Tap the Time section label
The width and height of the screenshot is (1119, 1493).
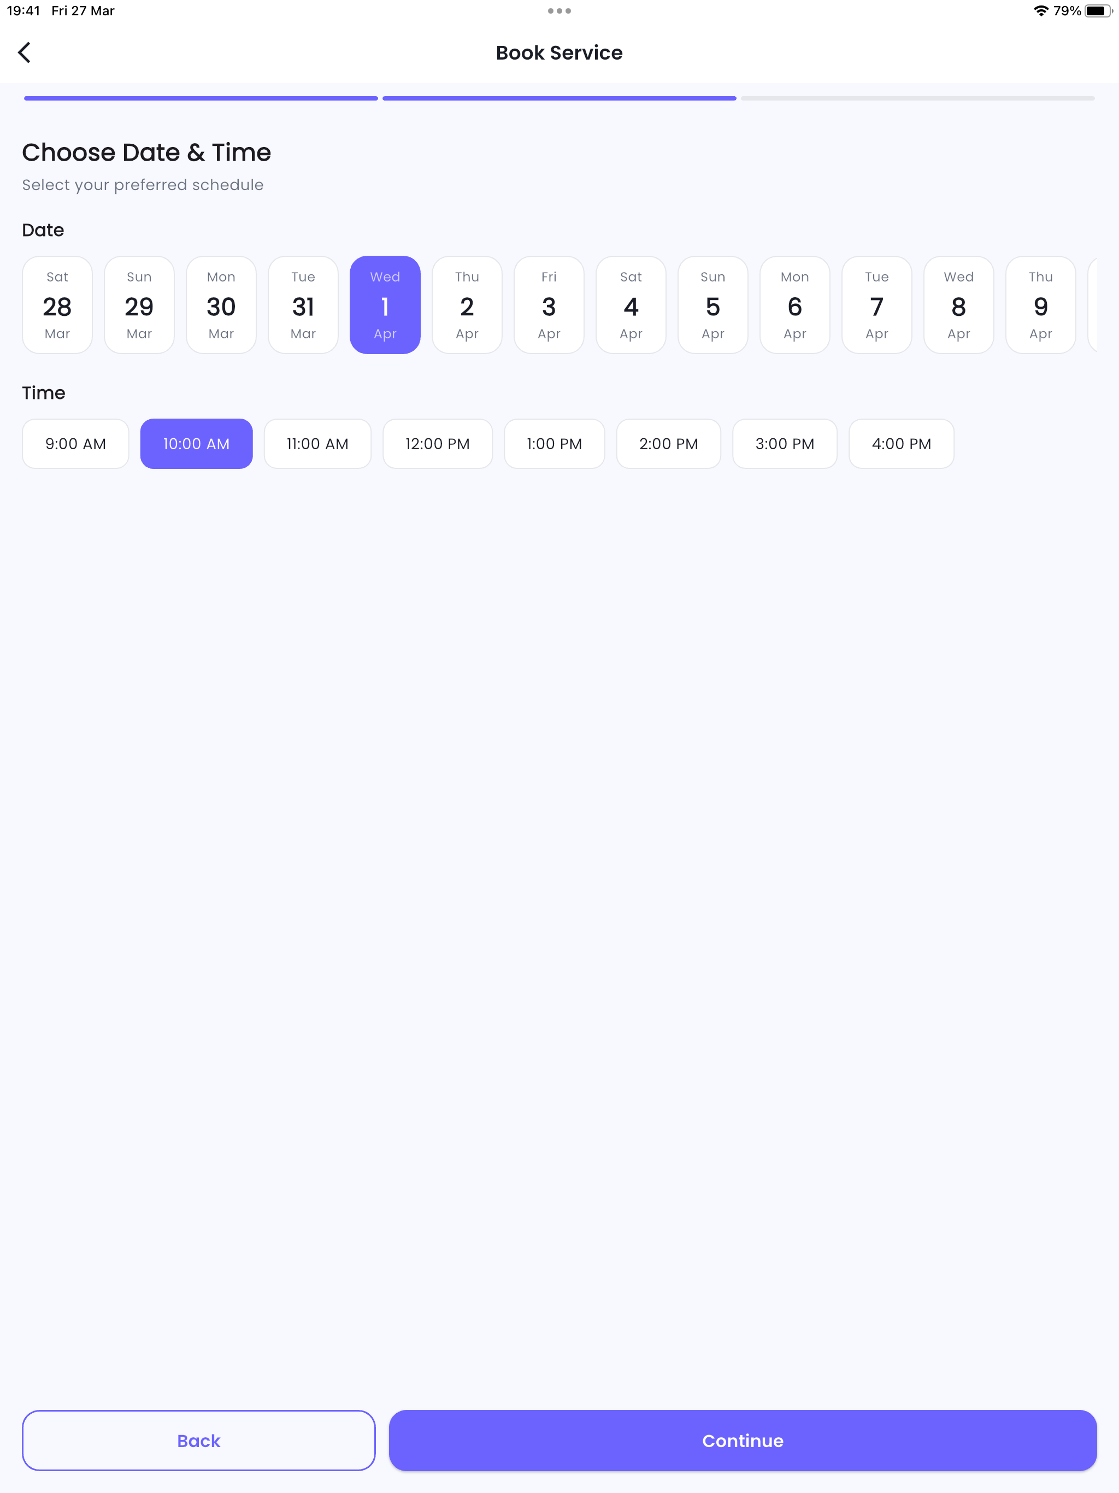tap(44, 393)
